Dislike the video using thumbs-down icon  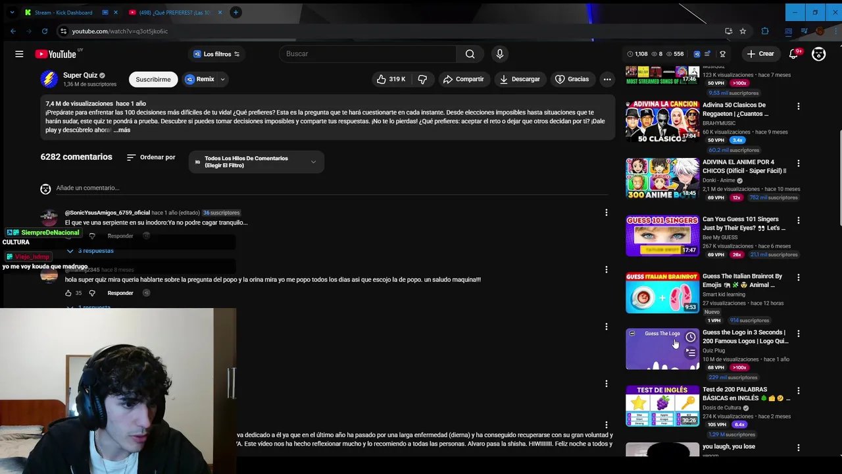tap(422, 79)
